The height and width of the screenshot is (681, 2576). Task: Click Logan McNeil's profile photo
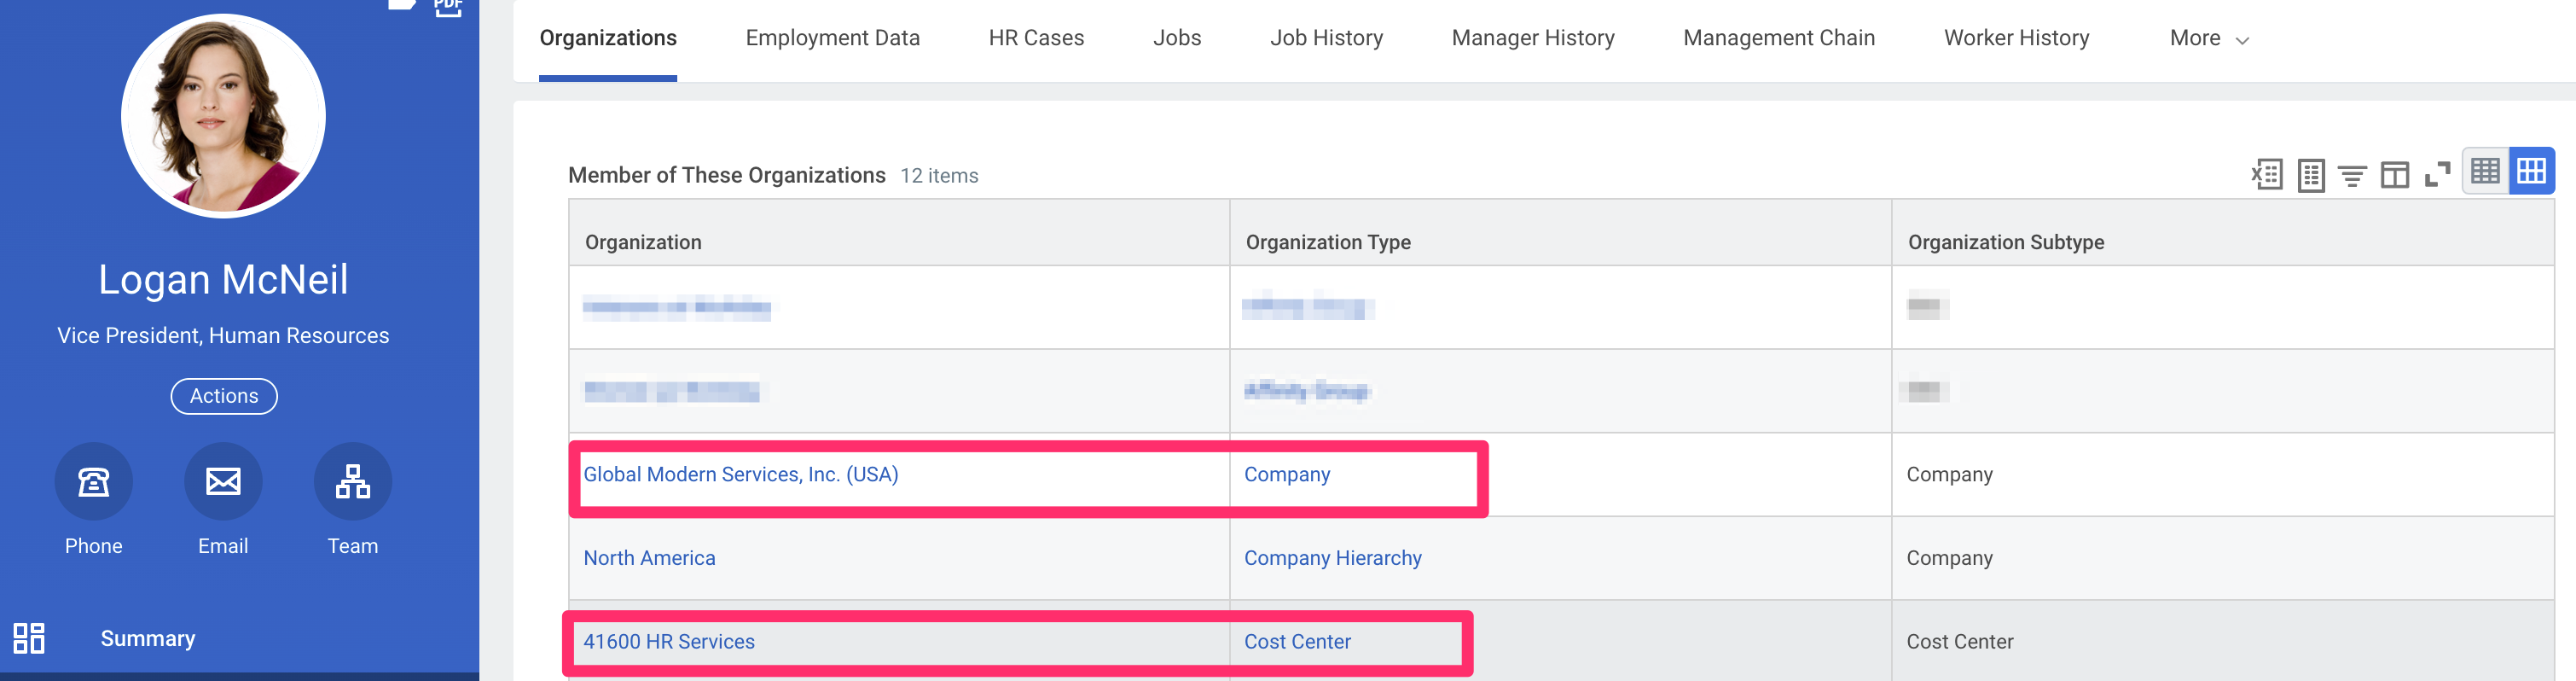pyautogui.click(x=223, y=116)
